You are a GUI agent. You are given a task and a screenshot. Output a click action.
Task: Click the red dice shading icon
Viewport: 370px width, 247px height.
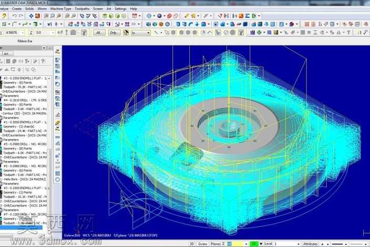[169, 16]
